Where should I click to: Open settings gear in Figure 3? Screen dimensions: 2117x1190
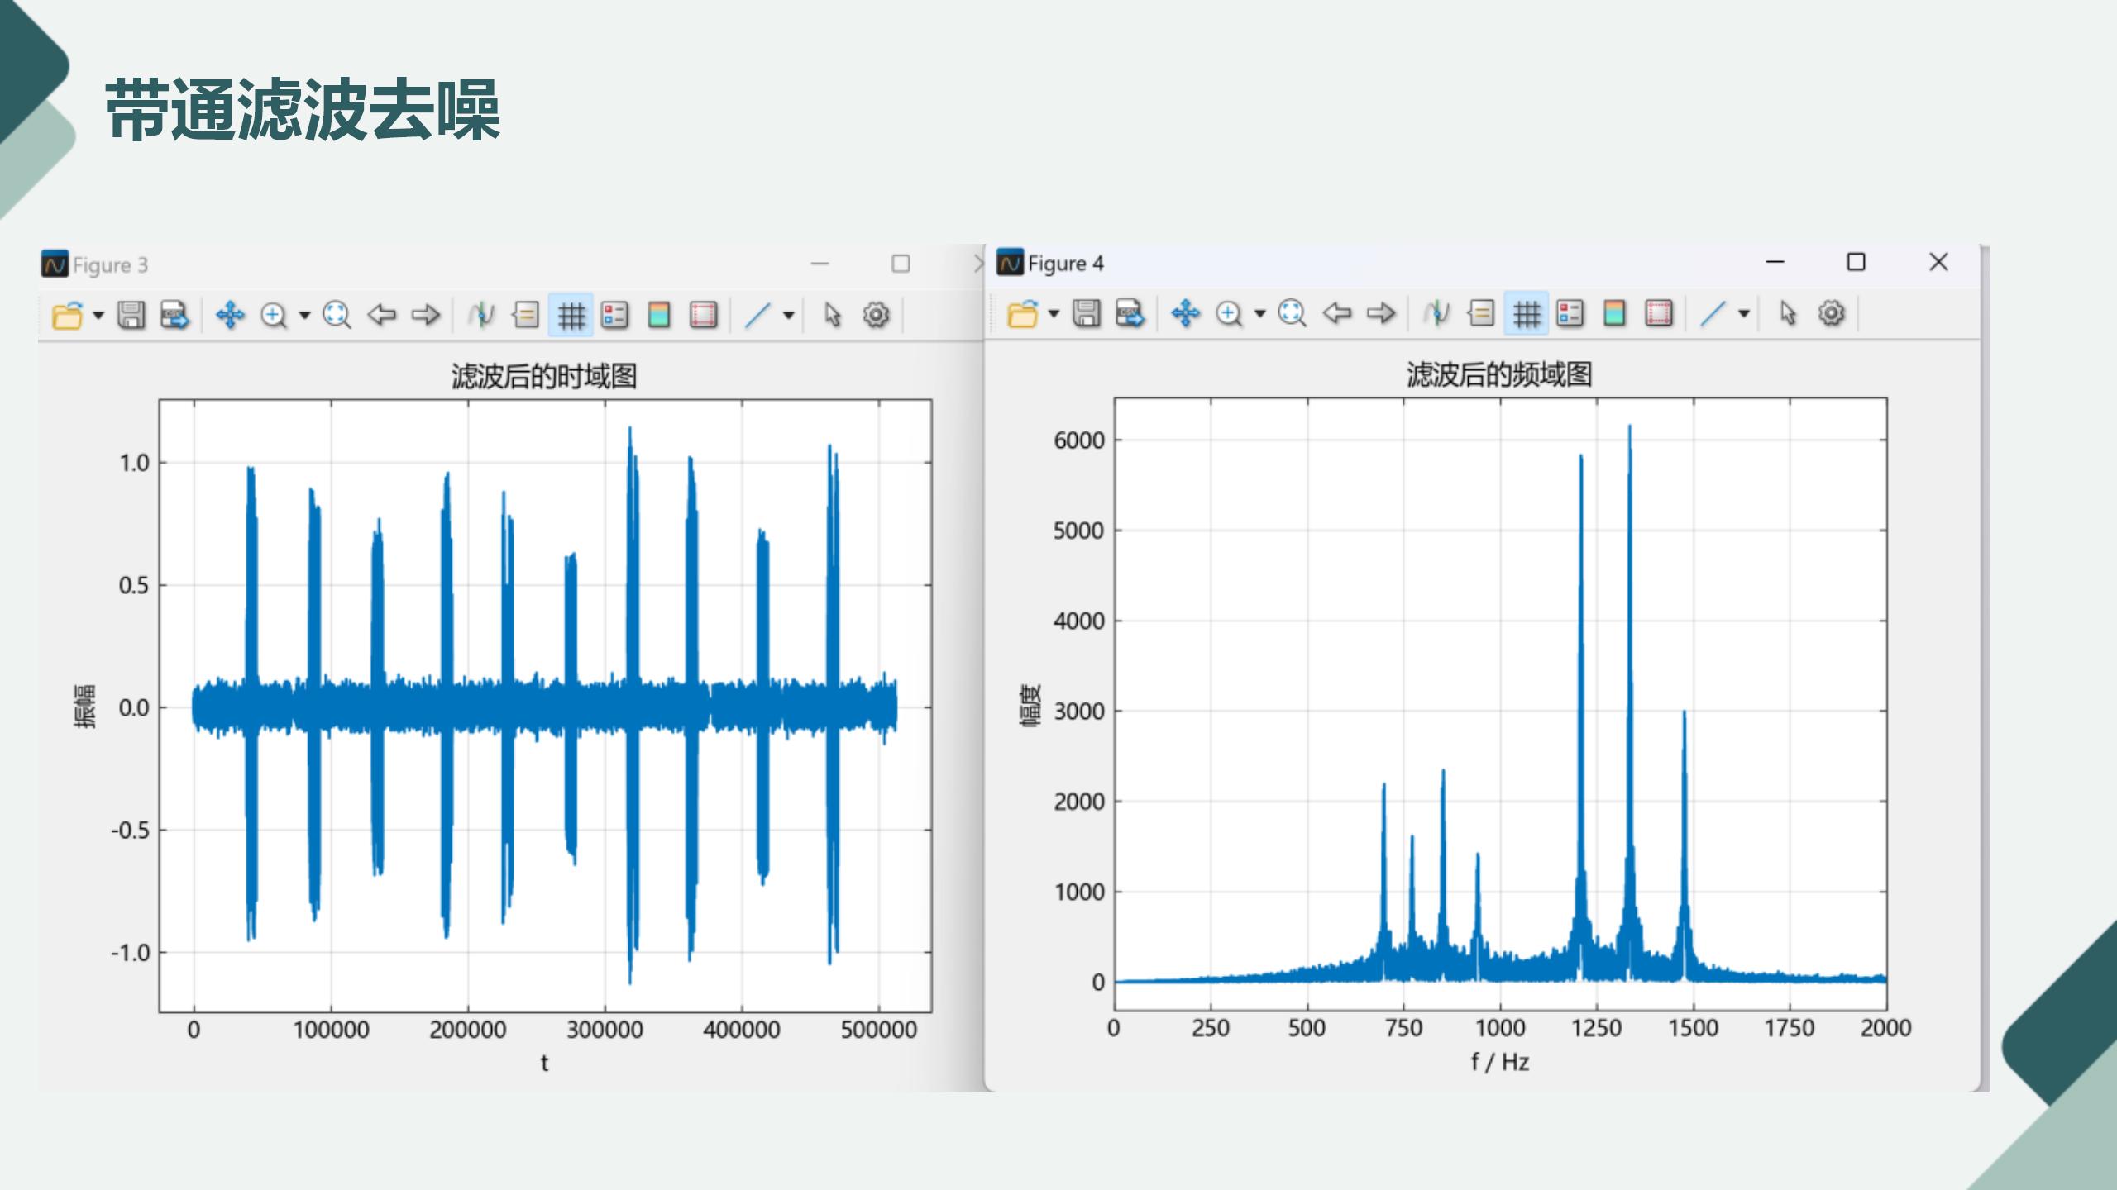point(877,315)
